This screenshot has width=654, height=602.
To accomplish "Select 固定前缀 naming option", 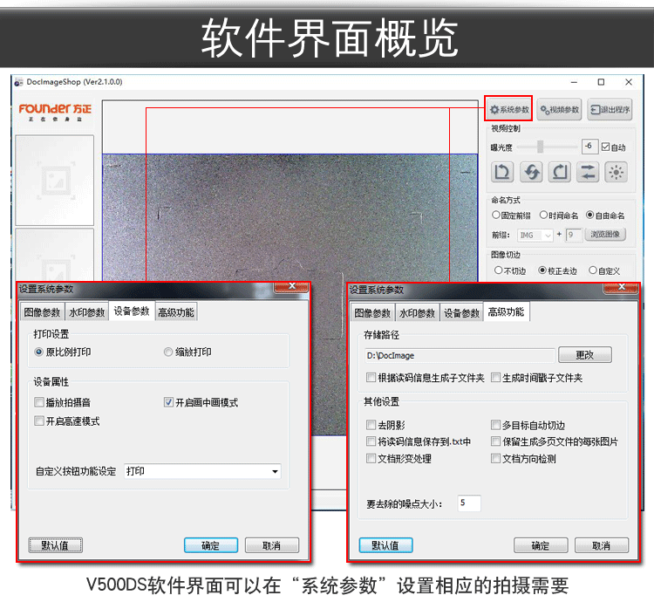I will (496, 215).
